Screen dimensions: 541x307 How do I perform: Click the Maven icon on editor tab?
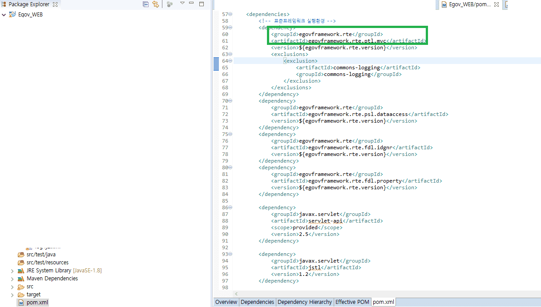444,4
